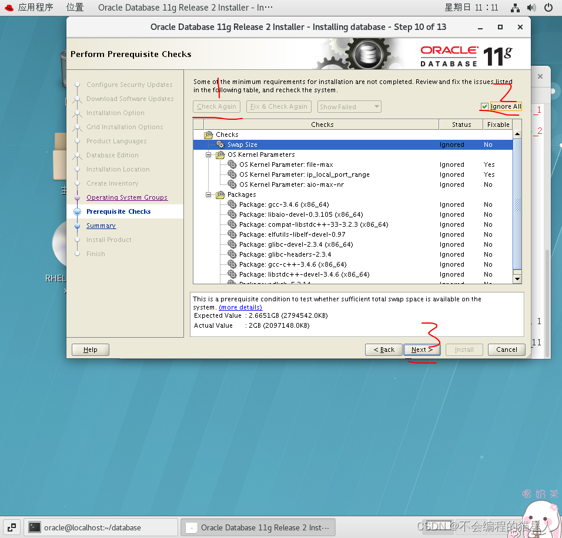Click the gear icon beside compat-libstdc++ package
This screenshot has width=562, height=538.
click(x=232, y=224)
